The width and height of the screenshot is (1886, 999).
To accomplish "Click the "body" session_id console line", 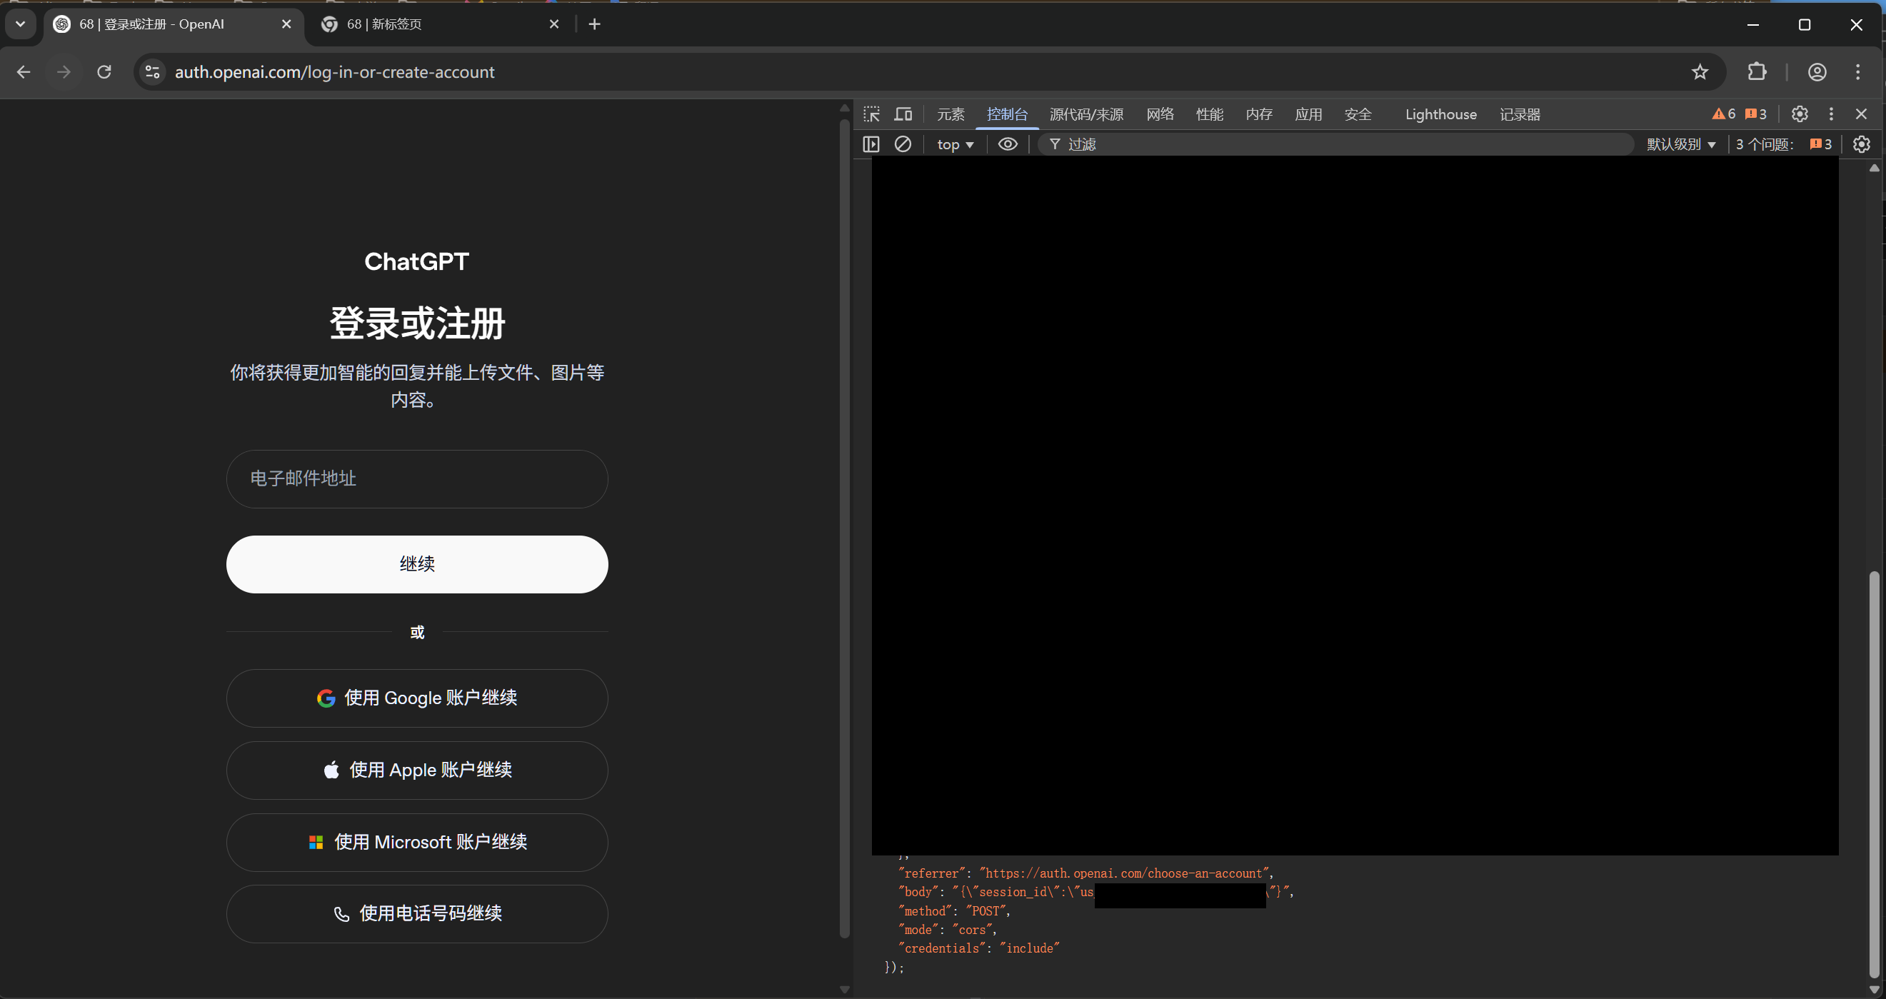I will [x=1096, y=892].
